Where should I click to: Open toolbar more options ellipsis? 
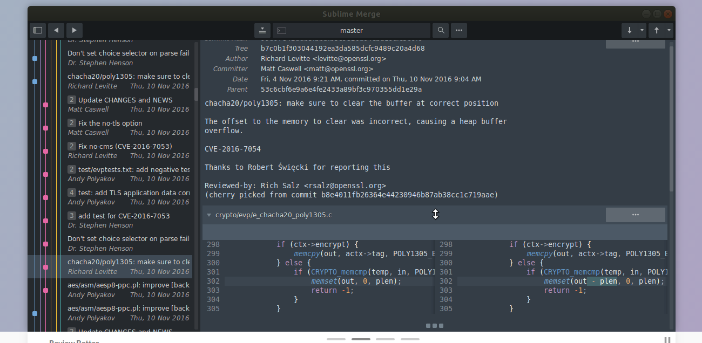(459, 30)
